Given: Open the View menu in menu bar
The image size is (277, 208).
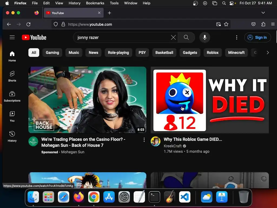Looking at the screenshot, I should point(59,3).
